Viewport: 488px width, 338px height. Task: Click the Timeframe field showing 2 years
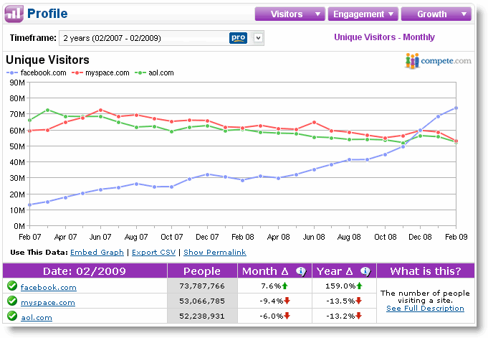click(x=161, y=38)
